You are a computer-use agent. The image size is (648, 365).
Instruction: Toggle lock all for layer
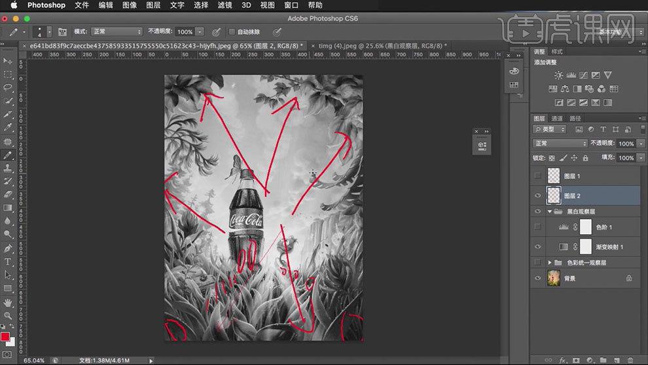tap(585, 158)
